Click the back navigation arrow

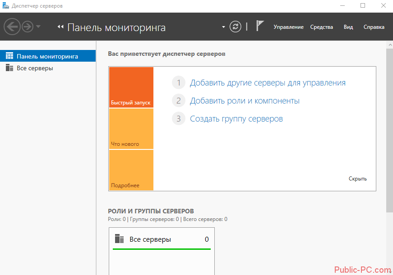point(12,27)
